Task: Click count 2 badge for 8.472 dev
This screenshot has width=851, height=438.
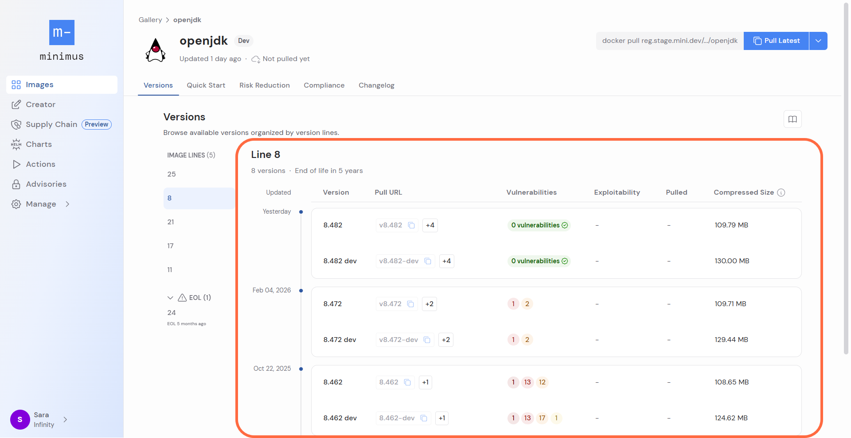Action: coord(527,340)
